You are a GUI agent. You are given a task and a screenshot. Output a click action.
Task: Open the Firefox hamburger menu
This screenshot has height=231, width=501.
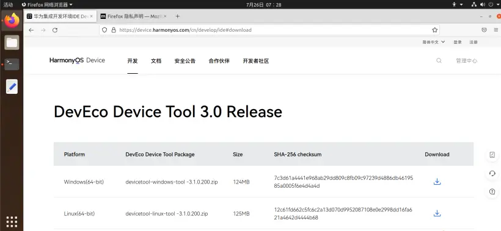point(496,30)
